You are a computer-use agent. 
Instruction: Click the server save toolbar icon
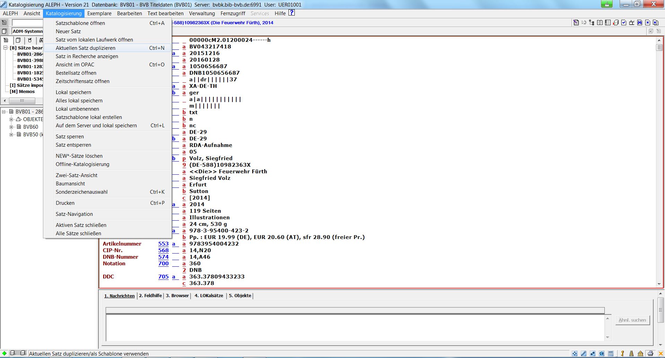tap(616, 23)
